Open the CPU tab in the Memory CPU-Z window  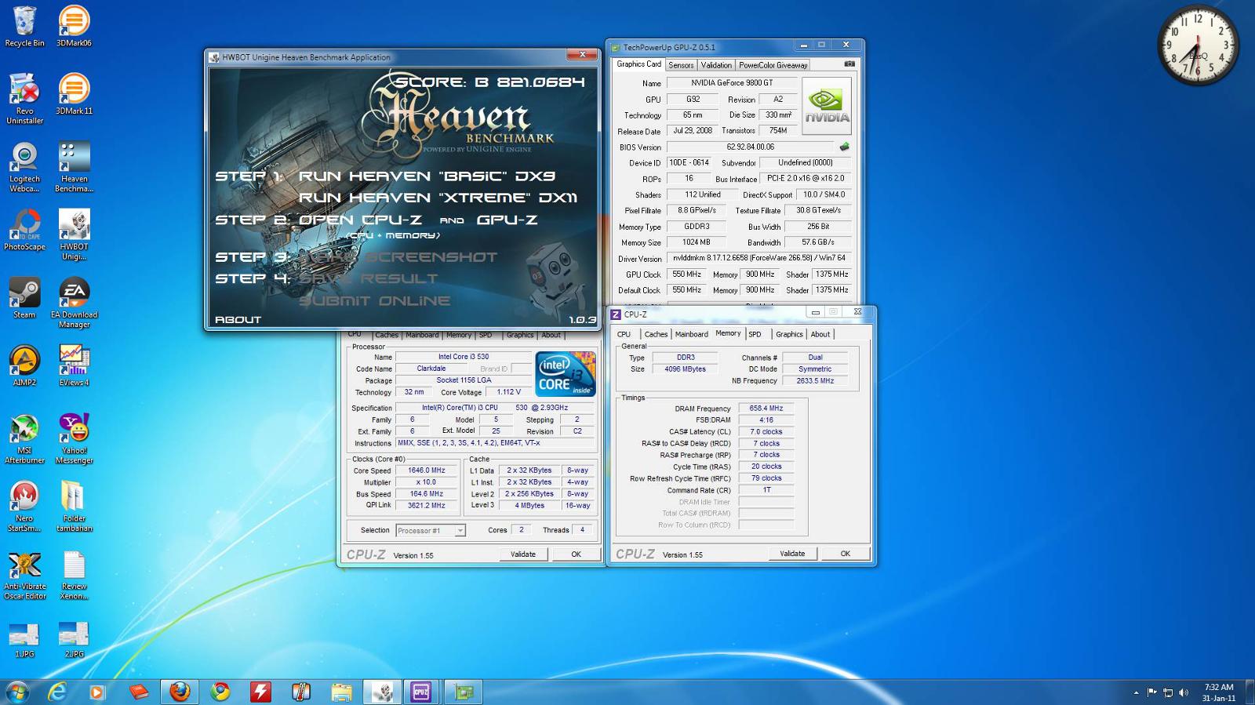click(x=624, y=334)
